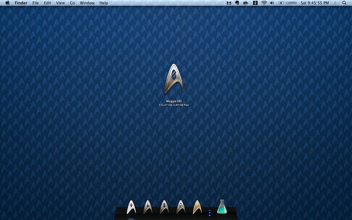Open the plain gold delta badge in Dock
The image size is (352, 220).
pyautogui.click(x=197, y=207)
